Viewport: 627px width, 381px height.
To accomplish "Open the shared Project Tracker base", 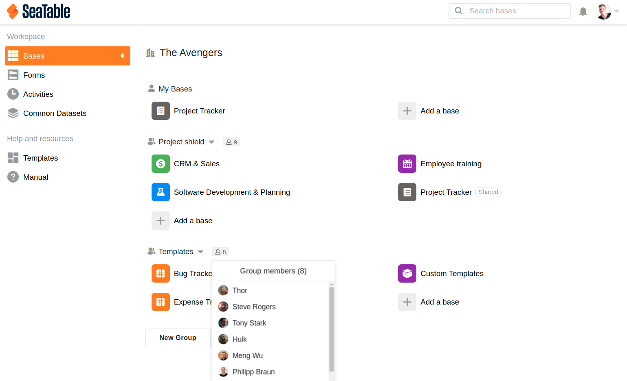I will tap(446, 192).
